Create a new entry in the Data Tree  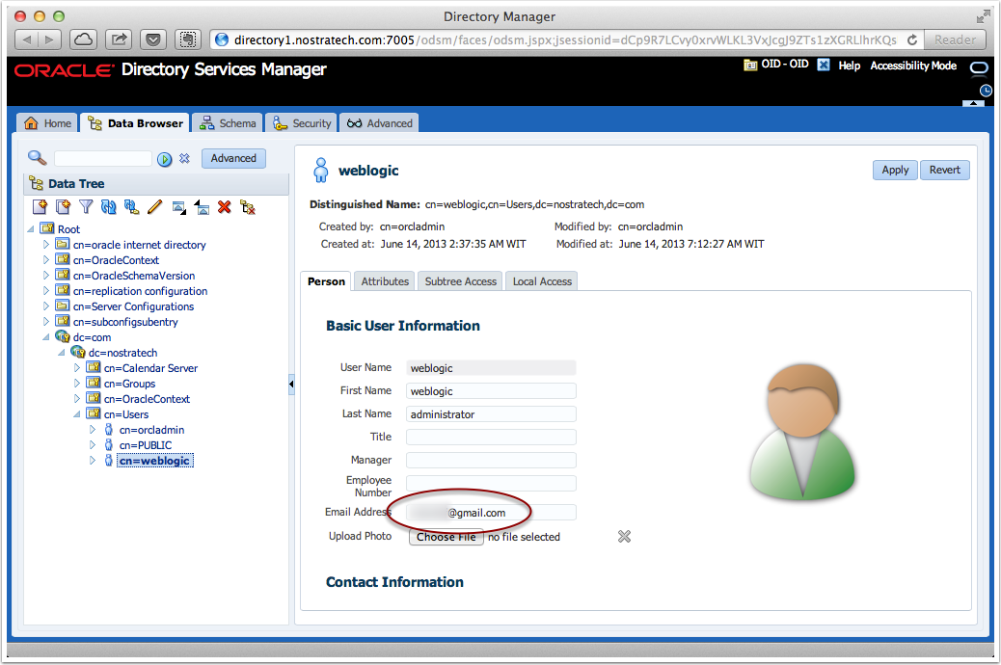point(39,206)
